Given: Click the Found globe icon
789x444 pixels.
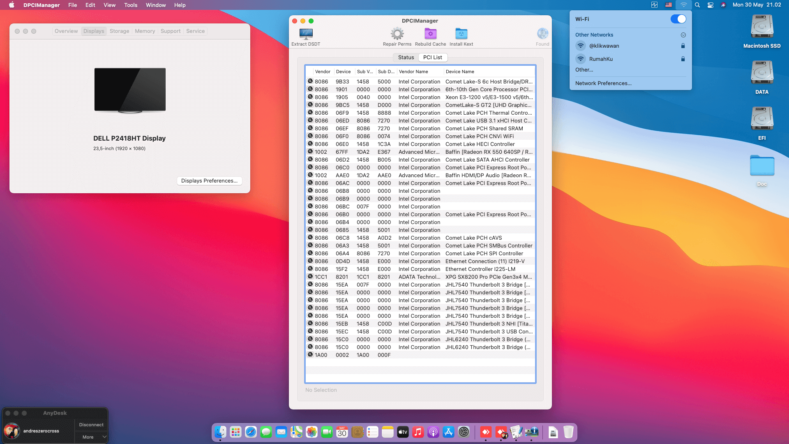Looking at the screenshot, I should click(542, 34).
